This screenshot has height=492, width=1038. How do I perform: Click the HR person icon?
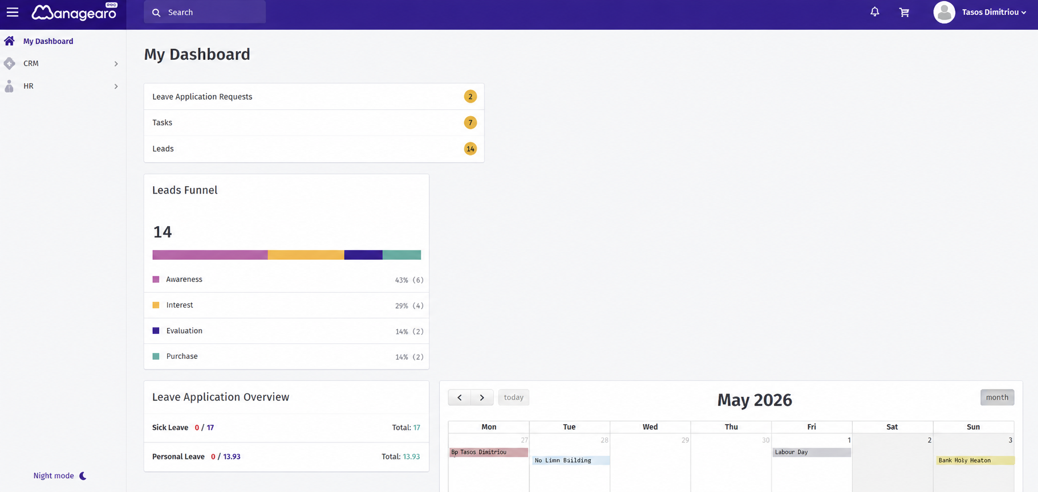tap(9, 86)
